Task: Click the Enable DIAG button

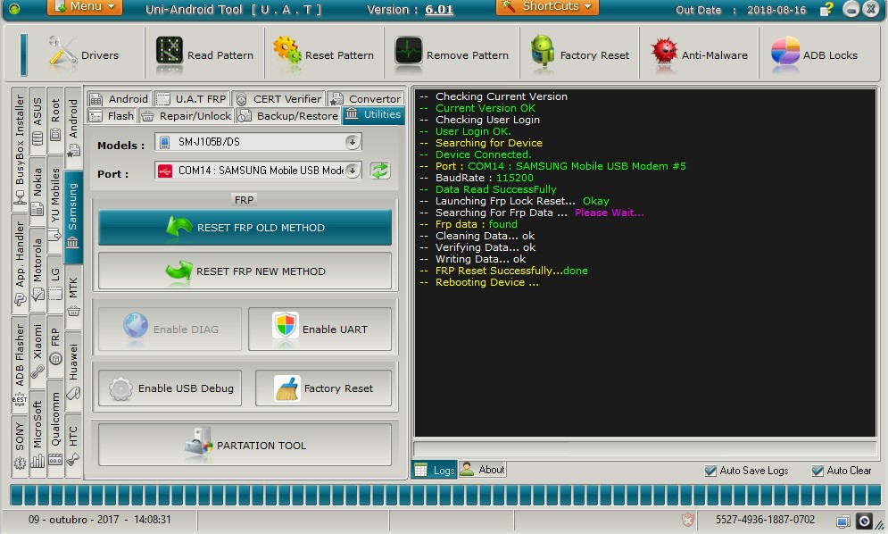Action: pos(170,329)
